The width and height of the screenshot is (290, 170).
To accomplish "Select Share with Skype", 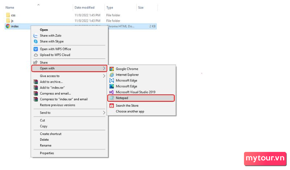I will click(x=52, y=41).
